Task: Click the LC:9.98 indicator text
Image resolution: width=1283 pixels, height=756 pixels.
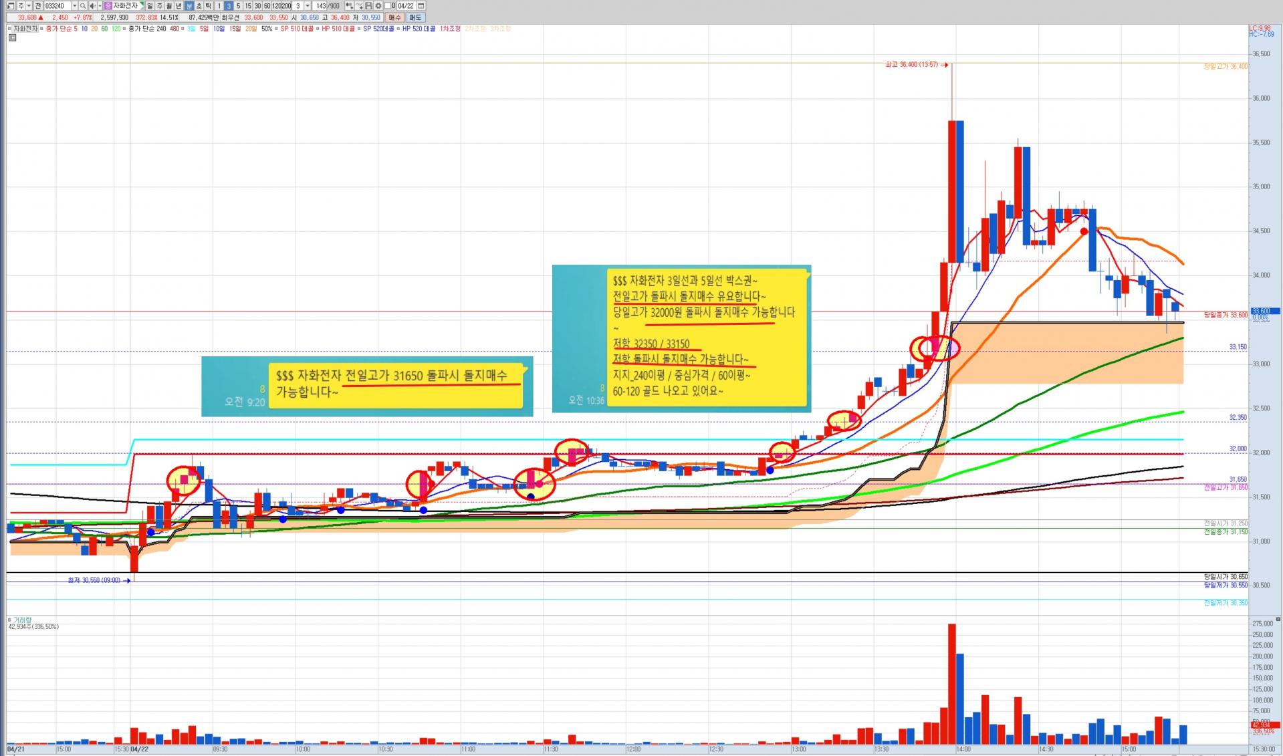Action: 1260,28
